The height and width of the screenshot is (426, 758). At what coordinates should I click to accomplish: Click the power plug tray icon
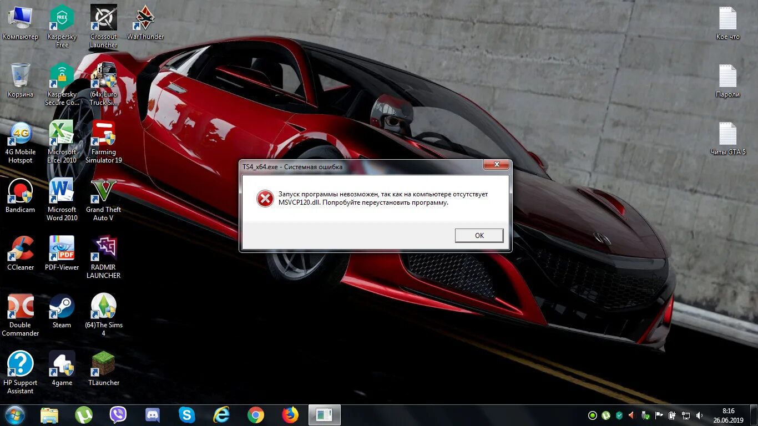tap(672, 415)
